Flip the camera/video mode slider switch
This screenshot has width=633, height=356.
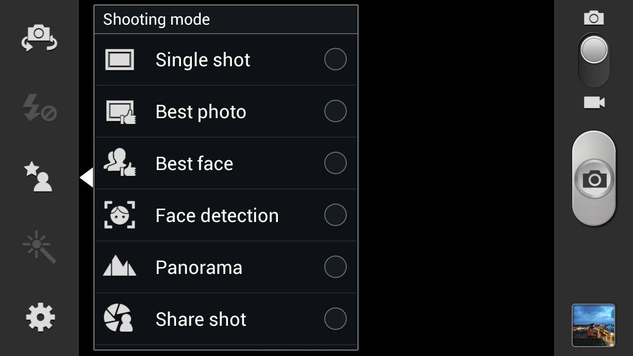[x=594, y=60]
